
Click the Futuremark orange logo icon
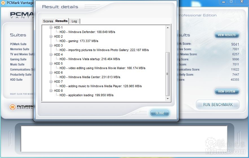(12, 107)
